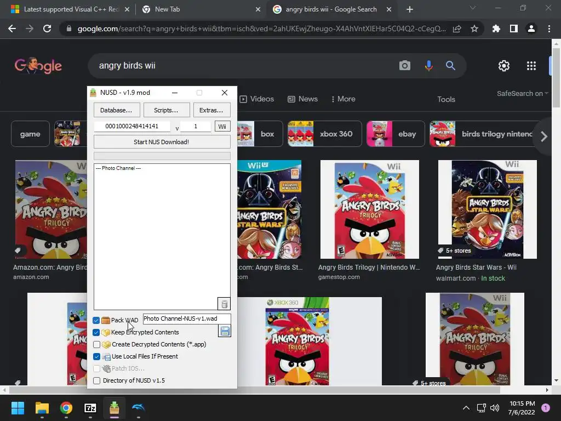The image size is (561, 421).
Task: Open the Google apps grid icon
Action: pos(531,66)
